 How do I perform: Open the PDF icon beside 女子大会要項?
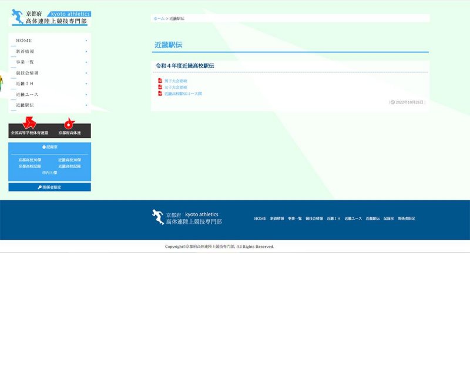point(160,87)
